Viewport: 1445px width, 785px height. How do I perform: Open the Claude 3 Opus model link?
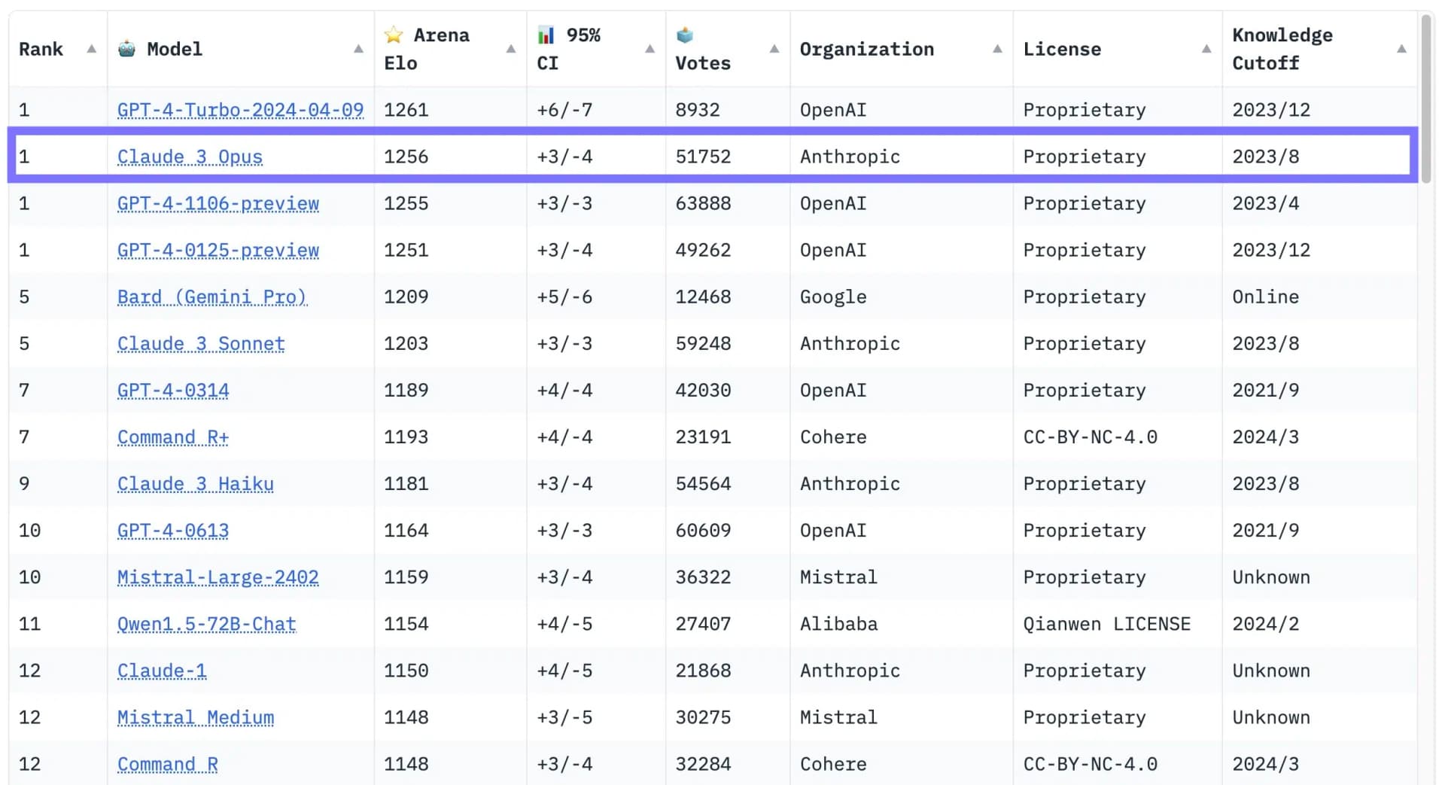click(x=190, y=157)
